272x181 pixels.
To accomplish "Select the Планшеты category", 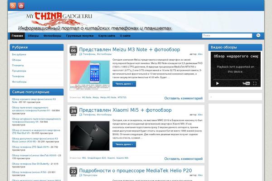I will (x=18, y=65).
